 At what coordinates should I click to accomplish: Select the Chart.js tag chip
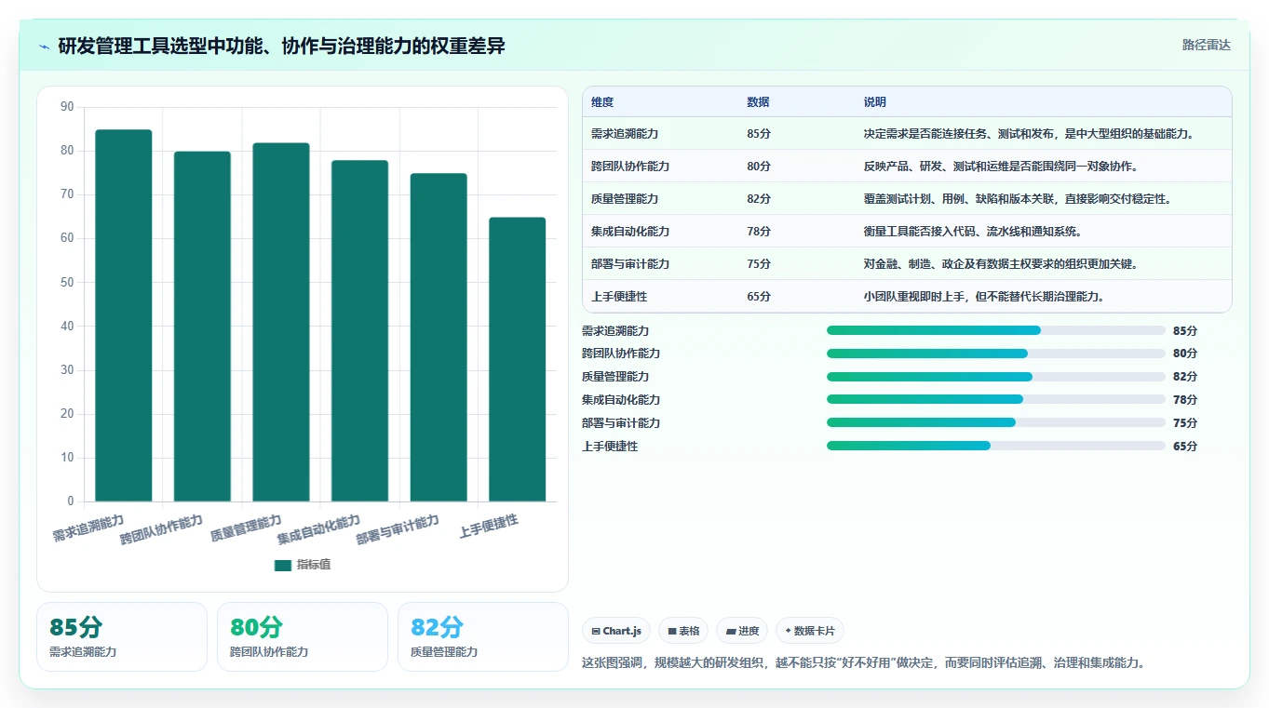click(x=616, y=631)
